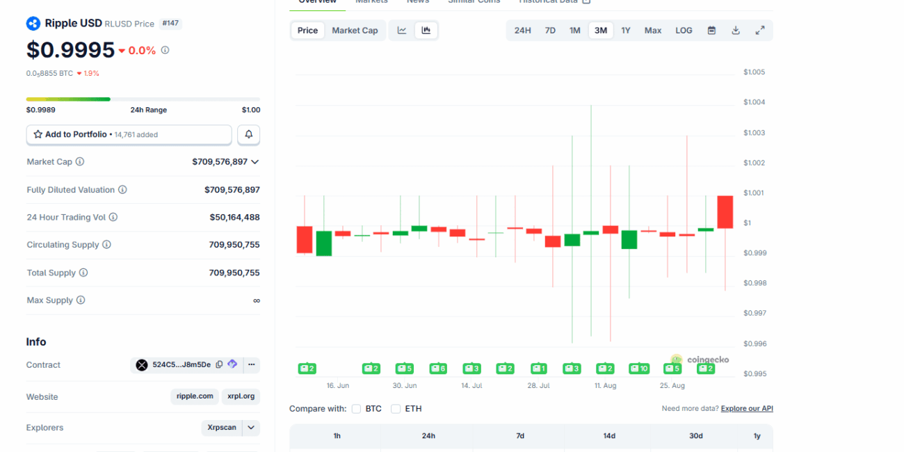Click the $0.9995 current price
Screen dimensions: 904x452
(x=70, y=50)
